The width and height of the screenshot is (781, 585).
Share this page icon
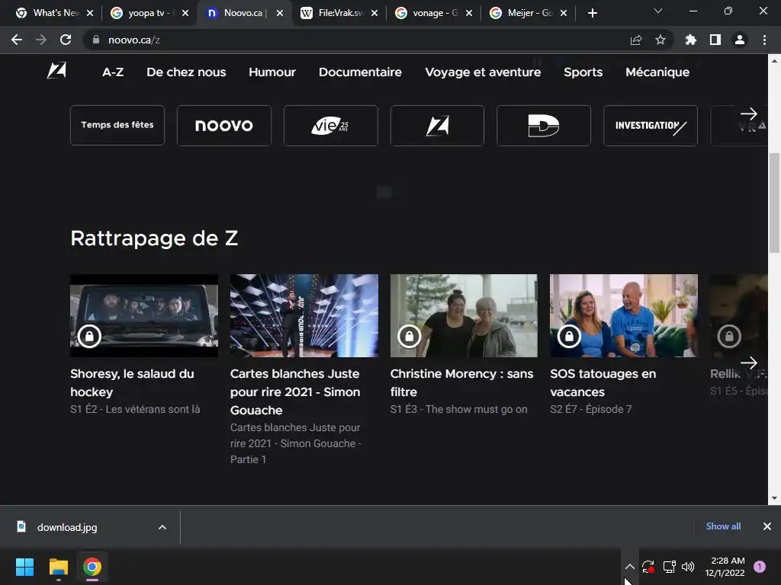point(636,40)
